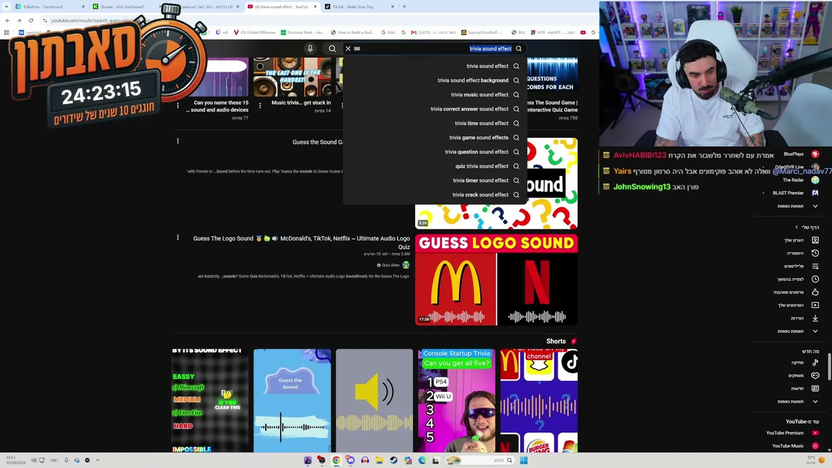The image size is (832, 468).
Task: Open The Radar subscription channel avatar
Action: pos(815,180)
